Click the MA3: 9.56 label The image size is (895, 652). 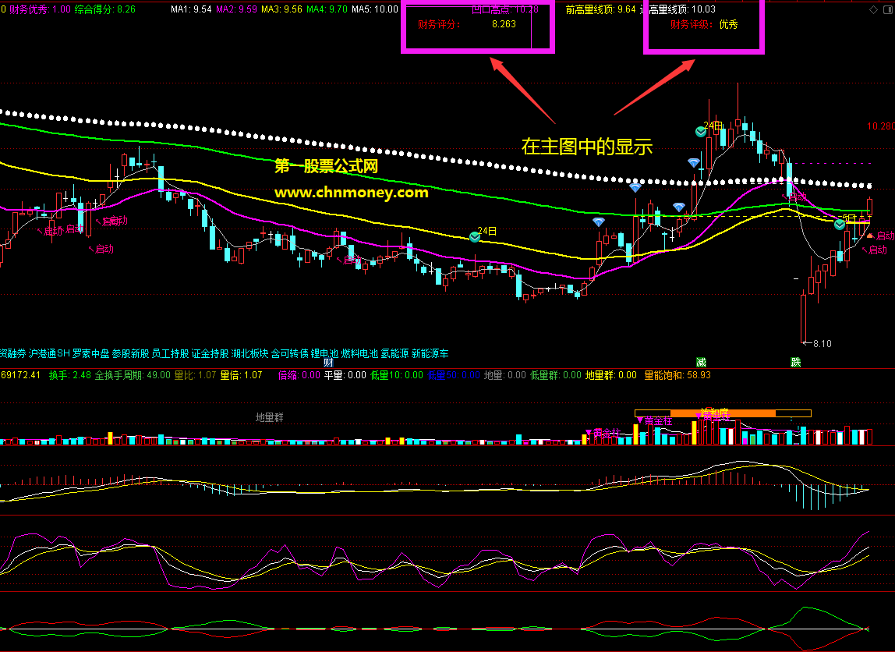pyautogui.click(x=282, y=9)
